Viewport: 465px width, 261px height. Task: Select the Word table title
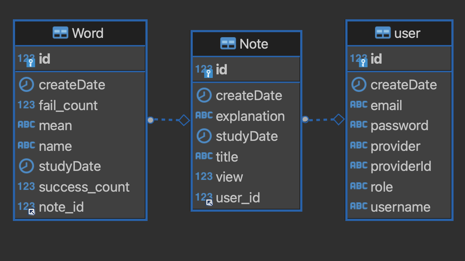[88, 33]
